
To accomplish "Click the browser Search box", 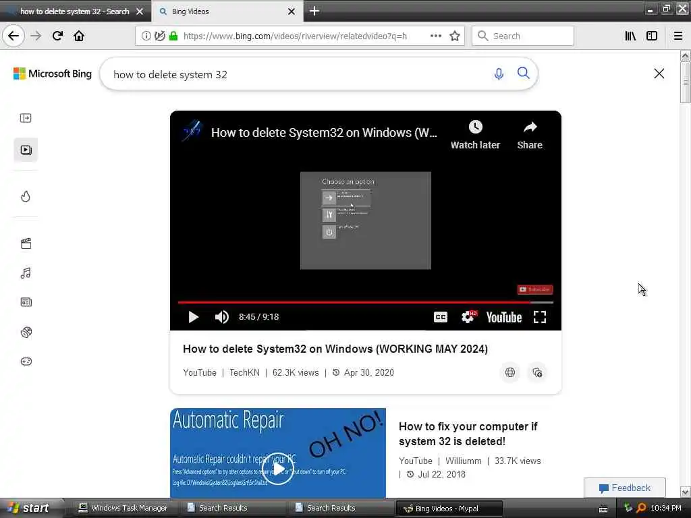I will coord(523,36).
